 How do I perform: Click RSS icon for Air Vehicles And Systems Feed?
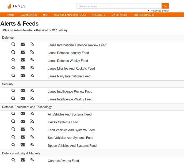(32, 113)
